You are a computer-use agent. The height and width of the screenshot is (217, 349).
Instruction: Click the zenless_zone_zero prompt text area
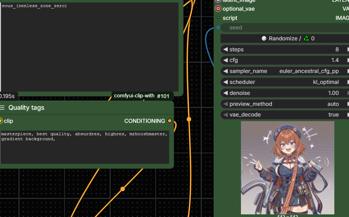click(x=89, y=47)
